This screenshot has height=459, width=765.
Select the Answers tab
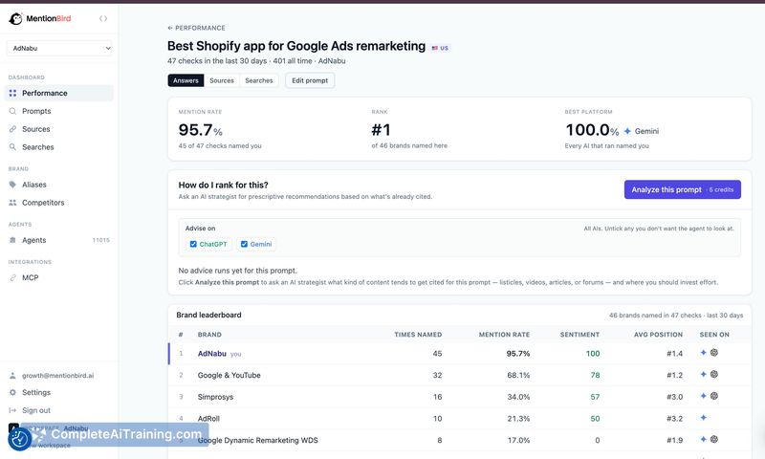tap(186, 80)
